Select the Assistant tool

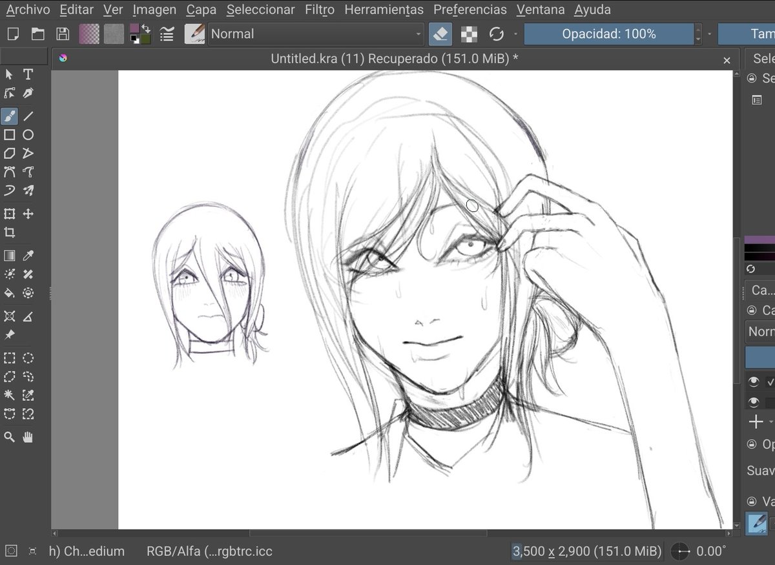(x=10, y=316)
